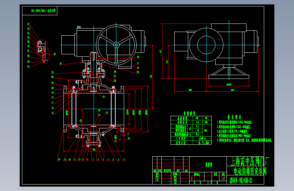The image size is (294, 191).
Task: Select part callout number 35
Action: (55, 54)
